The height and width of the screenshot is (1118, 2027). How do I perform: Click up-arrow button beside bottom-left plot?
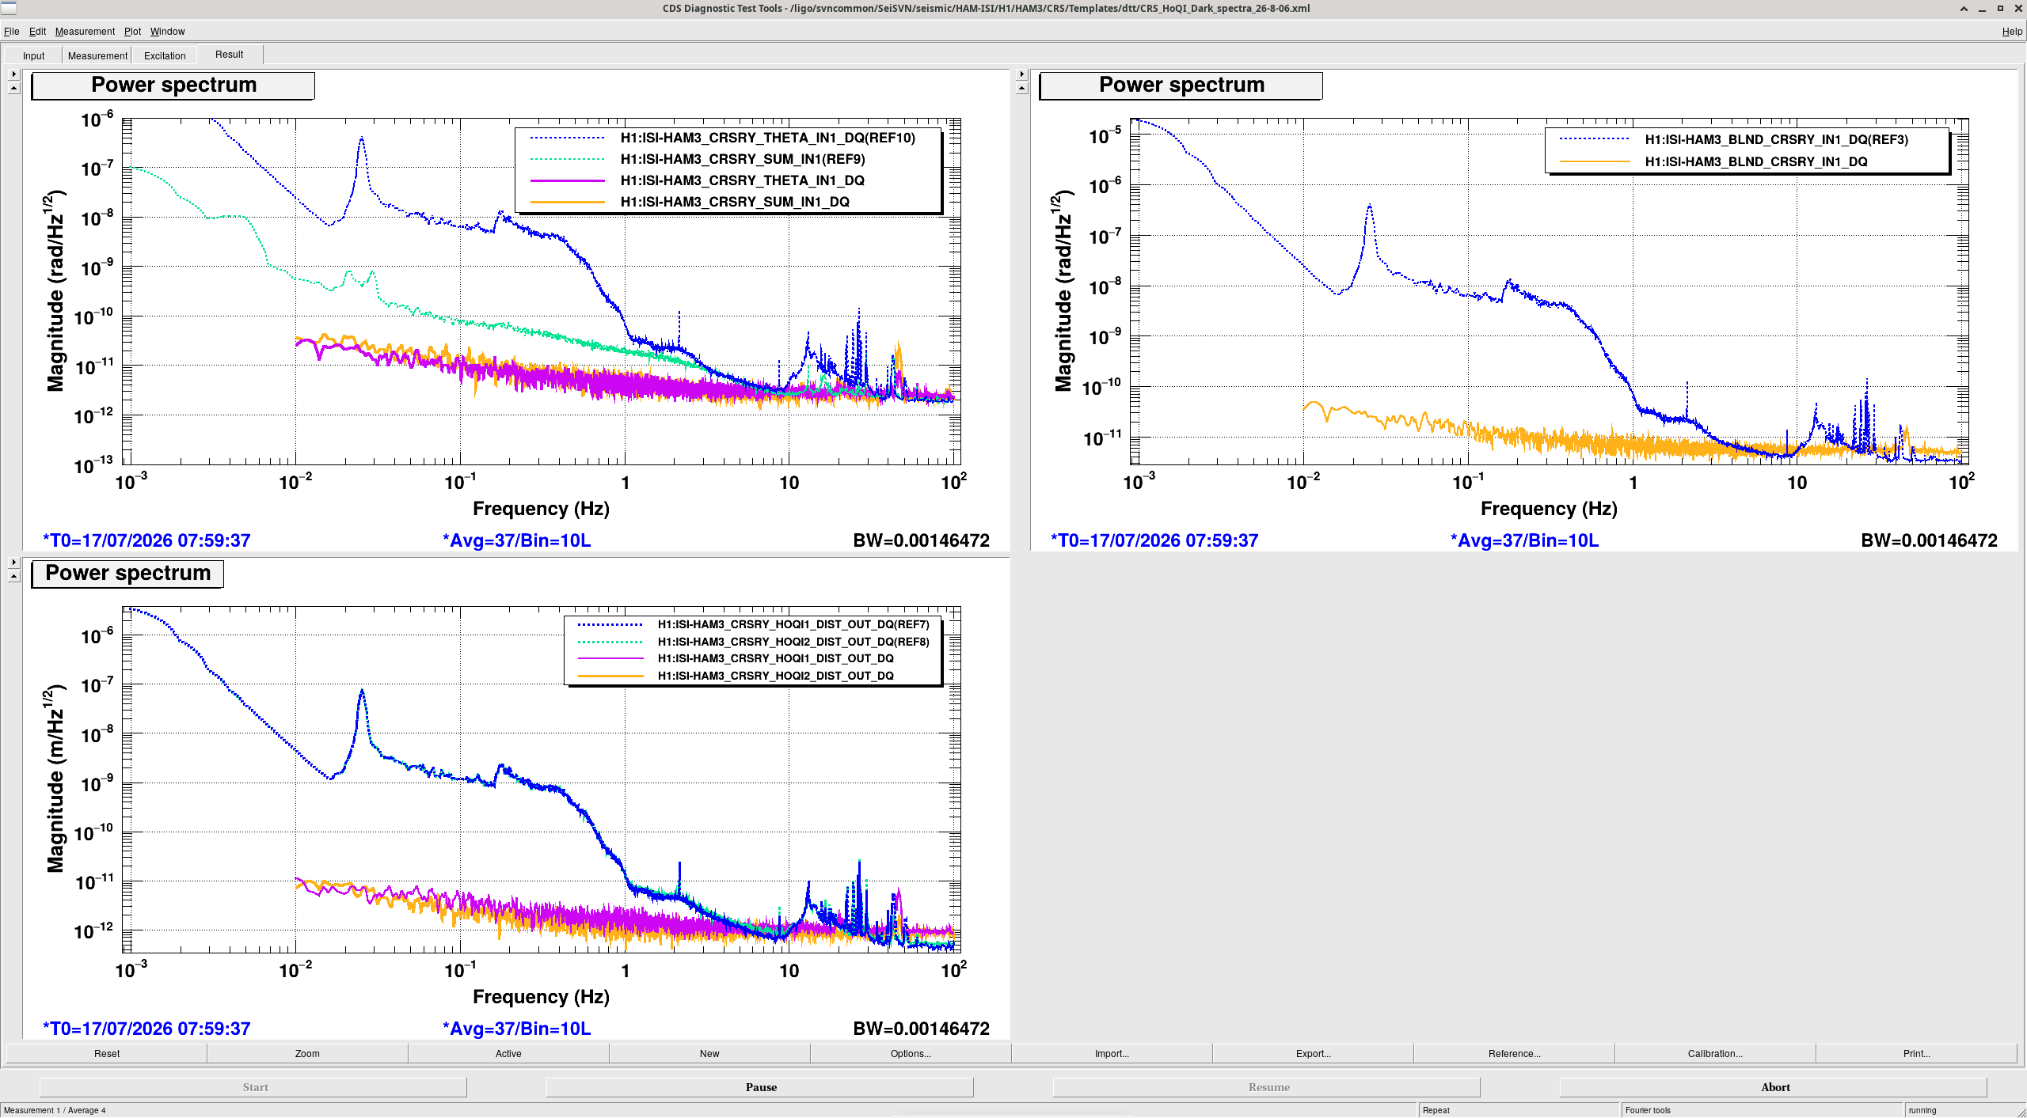point(13,576)
